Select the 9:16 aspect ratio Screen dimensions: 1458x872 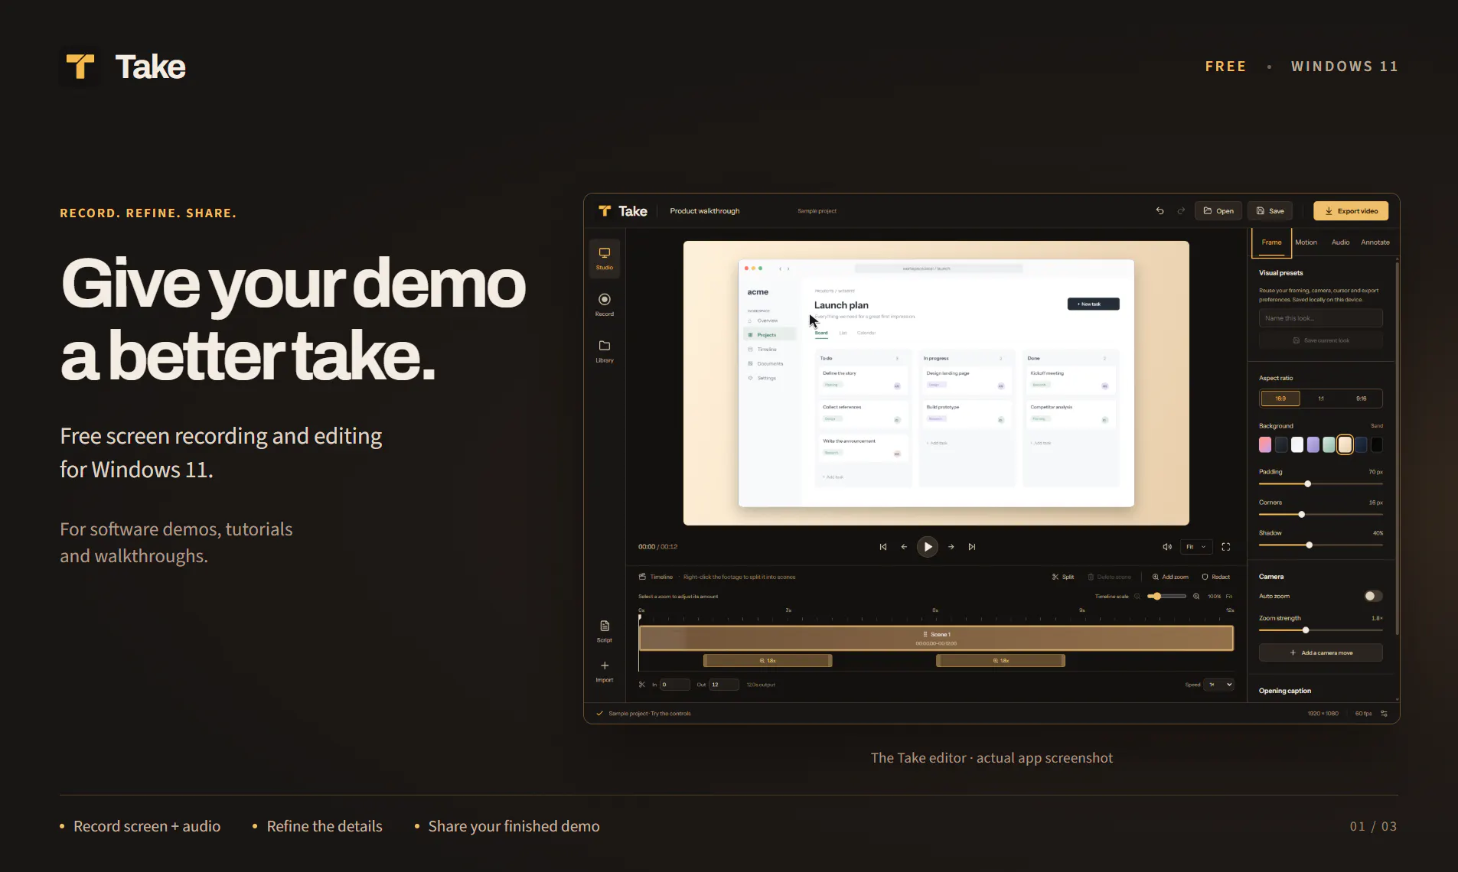coord(1362,399)
